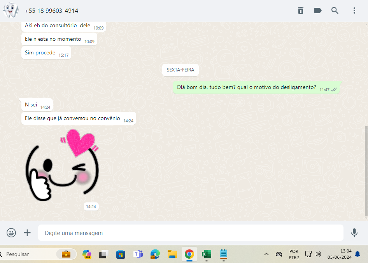Click the plus attach icon
The image size is (368, 263).
[x=27, y=233]
